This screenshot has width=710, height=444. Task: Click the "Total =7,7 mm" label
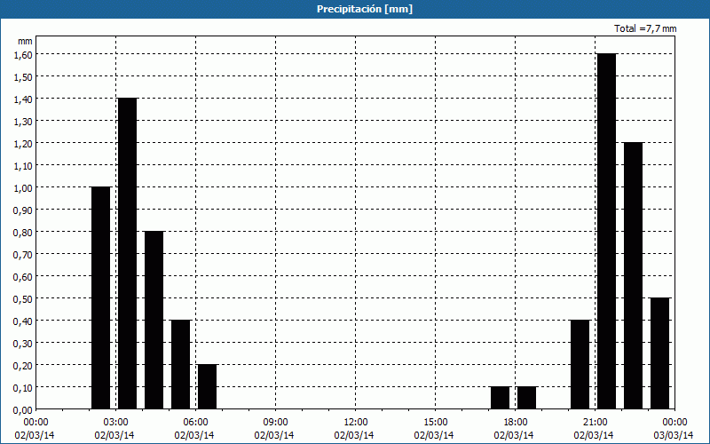[x=645, y=28]
